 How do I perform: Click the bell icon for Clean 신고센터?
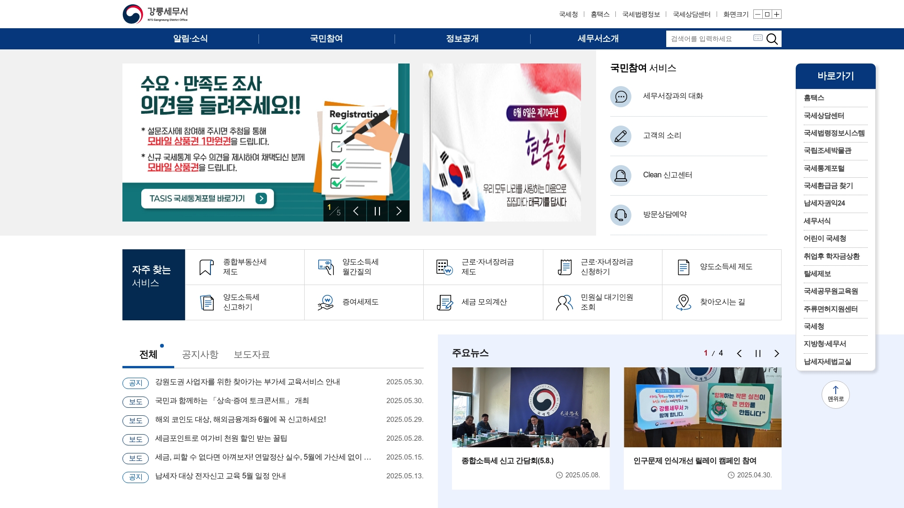(x=621, y=175)
